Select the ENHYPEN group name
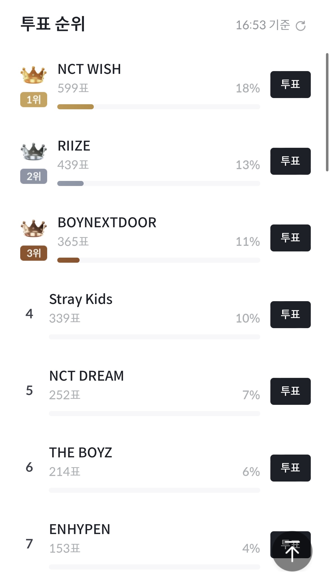The height and width of the screenshot is (572, 331). point(80,529)
